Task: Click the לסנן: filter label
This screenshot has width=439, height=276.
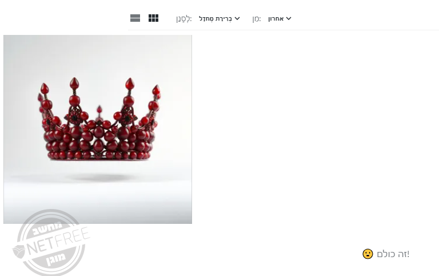Action: (x=183, y=19)
